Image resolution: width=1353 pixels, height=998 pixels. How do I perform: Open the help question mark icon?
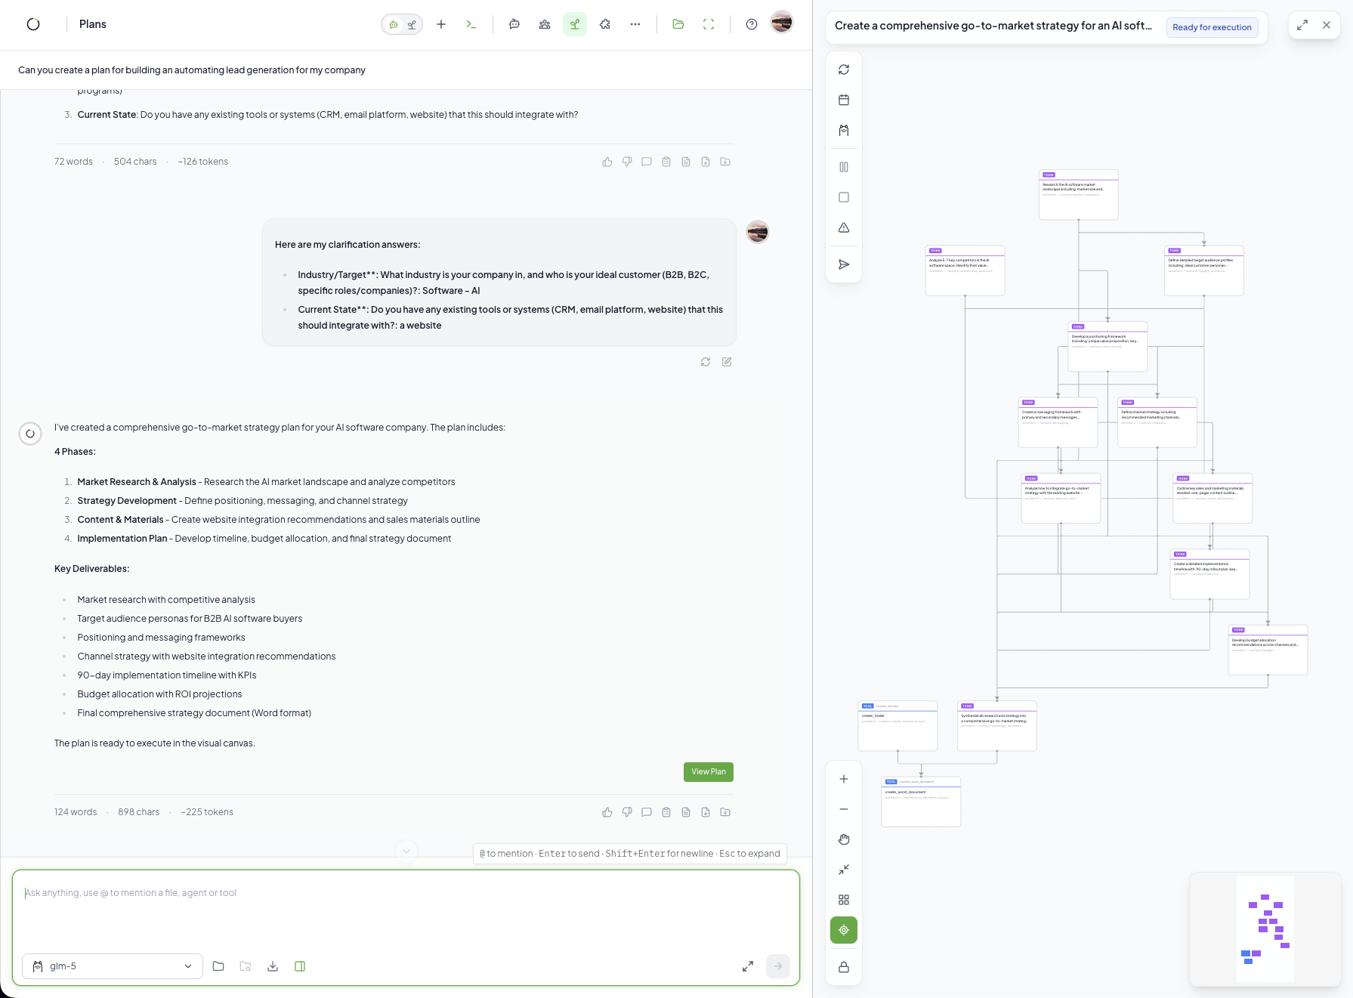(752, 24)
